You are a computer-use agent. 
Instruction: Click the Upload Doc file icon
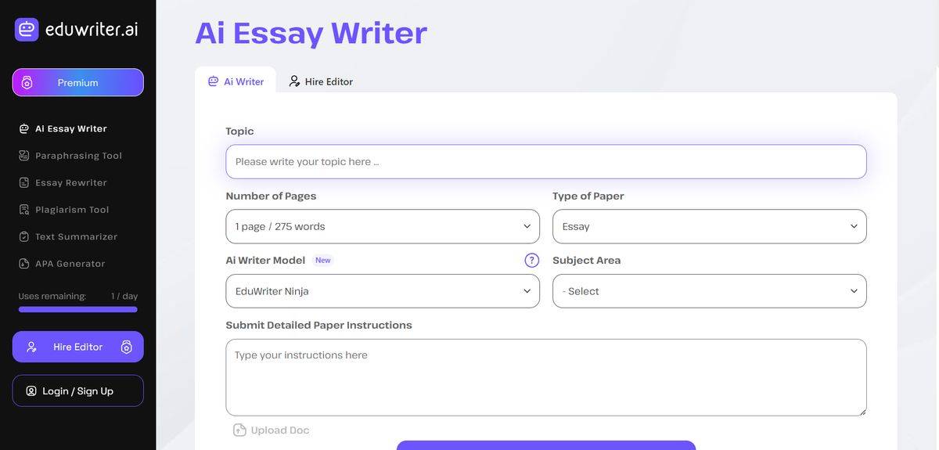pyautogui.click(x=240, y=430)
